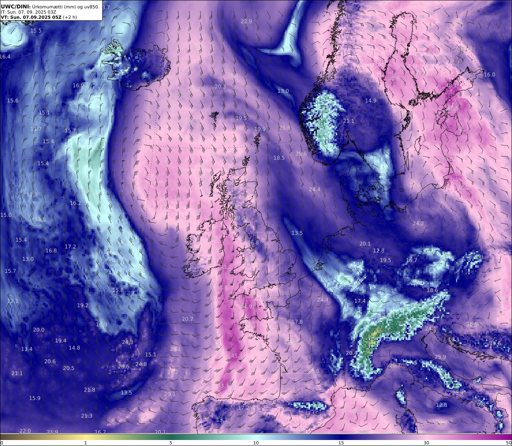Image resolution: width=512 pixels, height=446 pixels.
Task: Click the color scale label 1
Action: (x=86, y=443)
